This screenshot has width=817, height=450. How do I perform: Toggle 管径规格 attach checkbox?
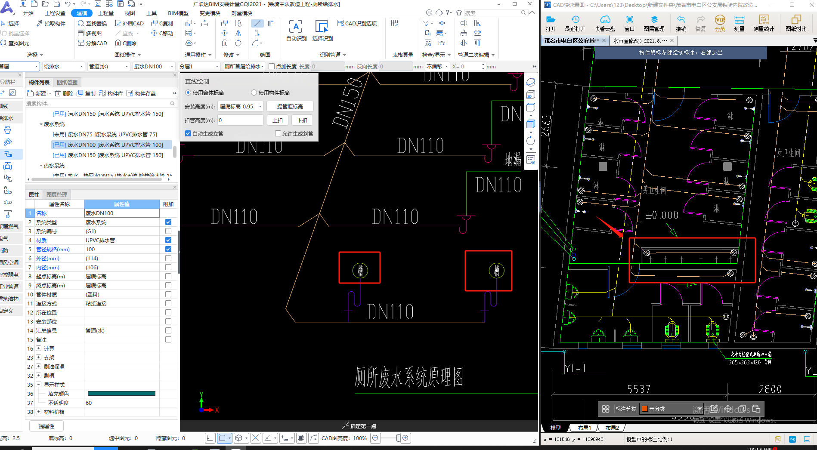pyautogui.click(x=168, y=249)
